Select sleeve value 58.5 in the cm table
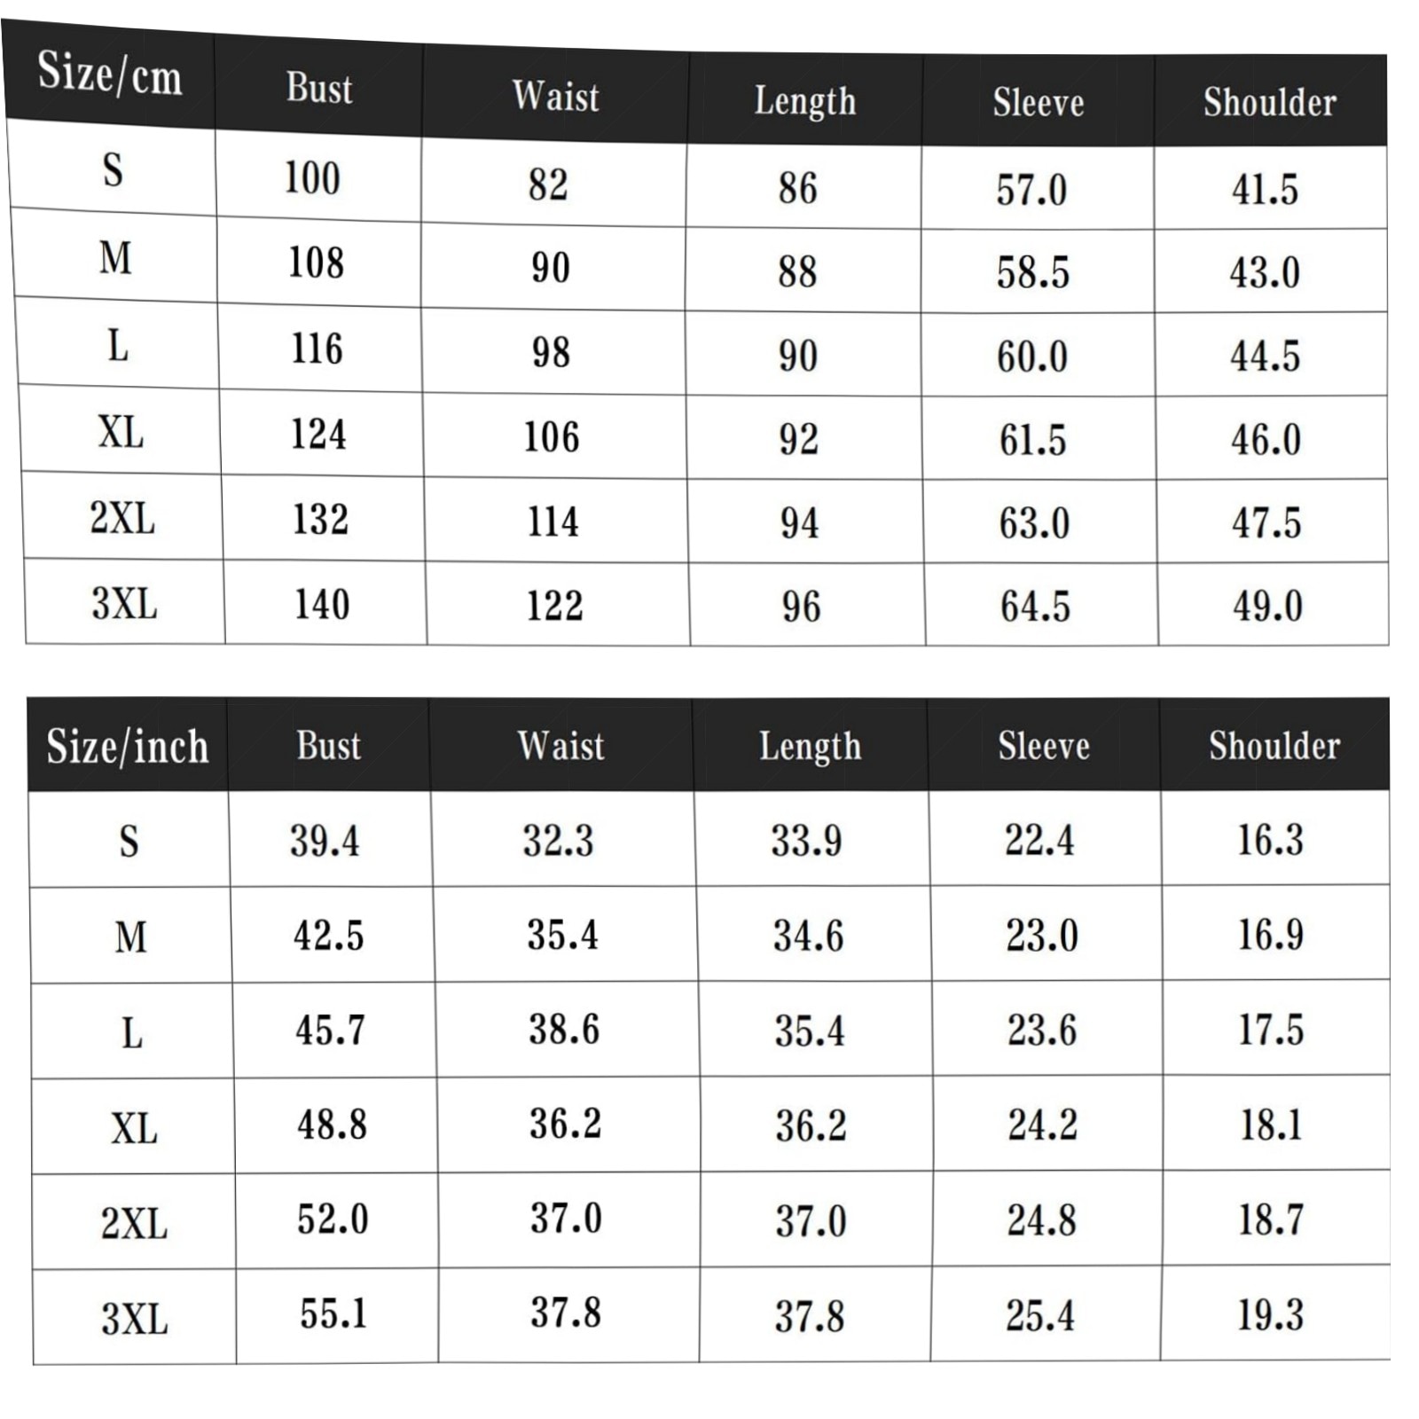 coord(1033,272)
